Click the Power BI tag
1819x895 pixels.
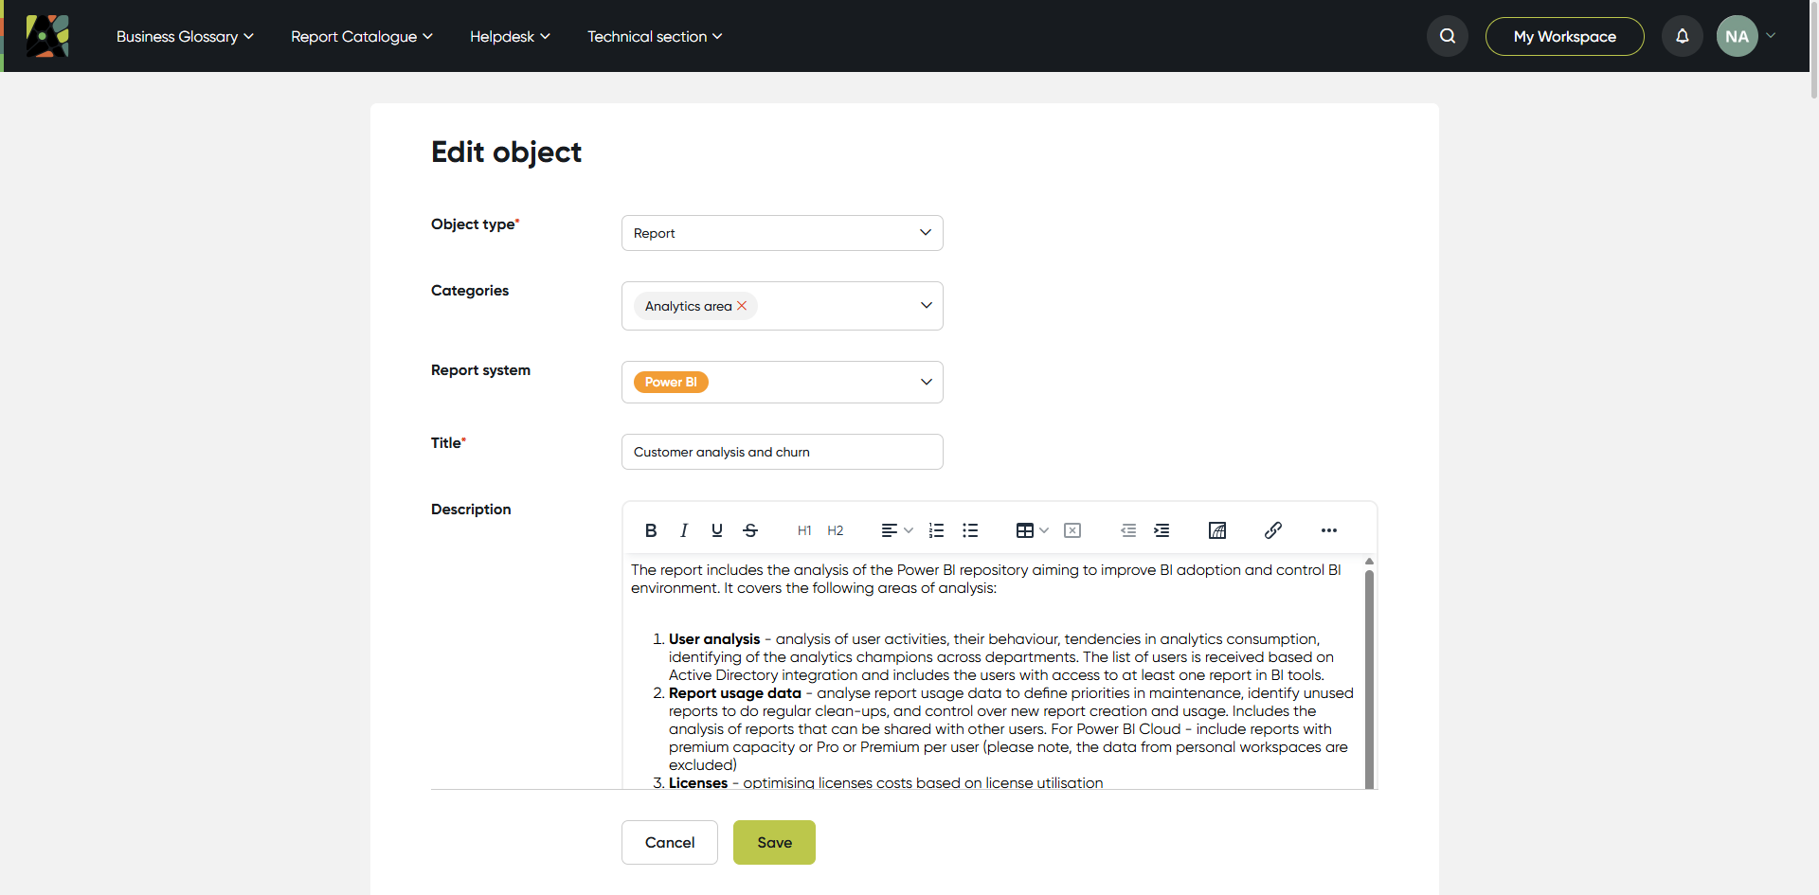pos(671,382)
